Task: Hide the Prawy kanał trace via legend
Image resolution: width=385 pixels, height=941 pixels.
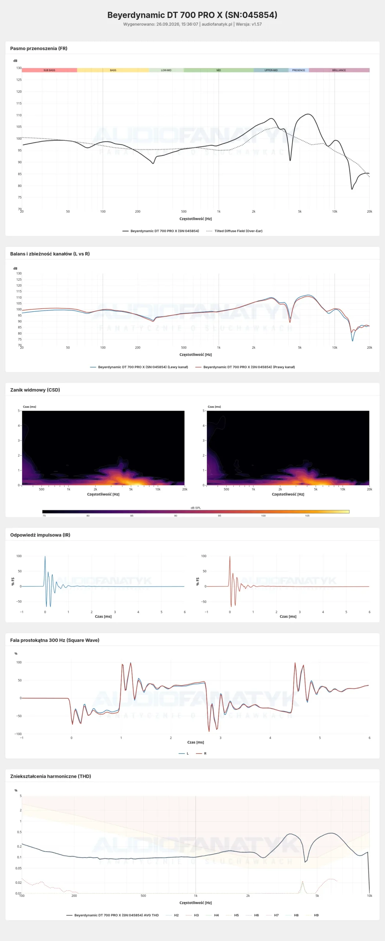Action: click(x=245, y=367)
